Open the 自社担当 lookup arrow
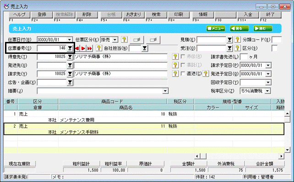This screenshot has width=294, height=182. (145, 48)
